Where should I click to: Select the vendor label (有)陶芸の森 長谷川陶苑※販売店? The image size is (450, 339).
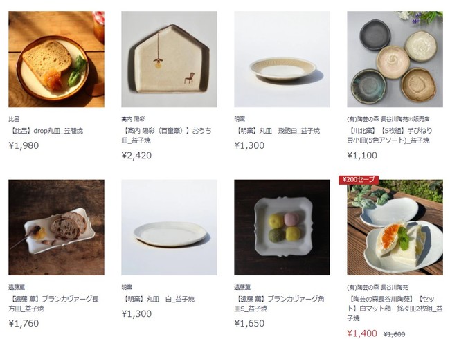[x=388, y=119]
